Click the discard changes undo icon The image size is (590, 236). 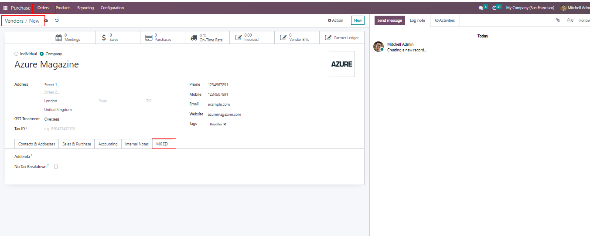pyautogui.click(x=57, y=20)
